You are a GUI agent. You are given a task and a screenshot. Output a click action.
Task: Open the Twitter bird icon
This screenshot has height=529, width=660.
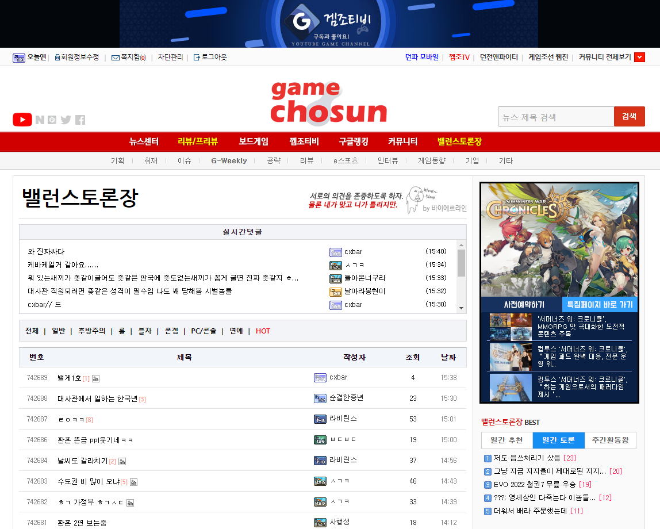[66, 120]
